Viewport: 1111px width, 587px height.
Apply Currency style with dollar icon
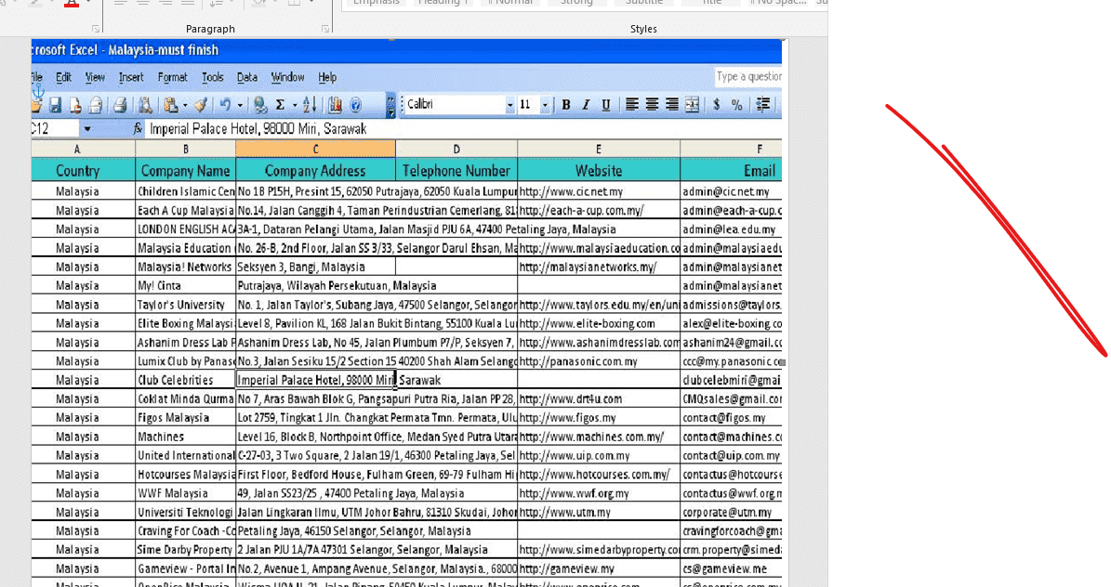717,105
